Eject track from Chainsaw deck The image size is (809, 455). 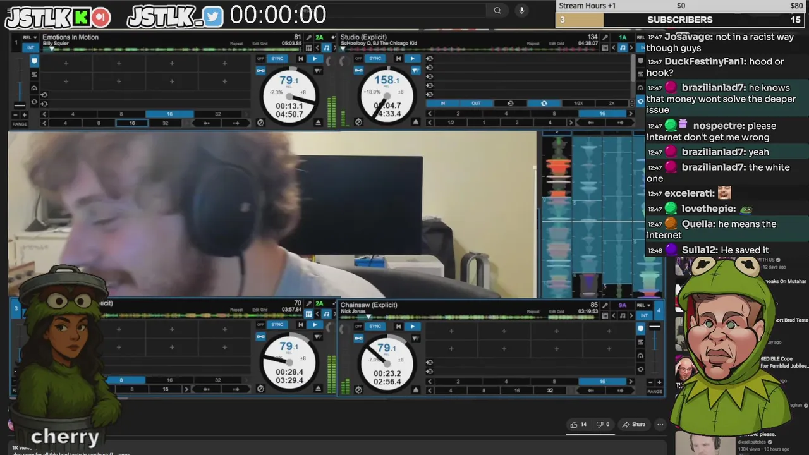[416, 389]
